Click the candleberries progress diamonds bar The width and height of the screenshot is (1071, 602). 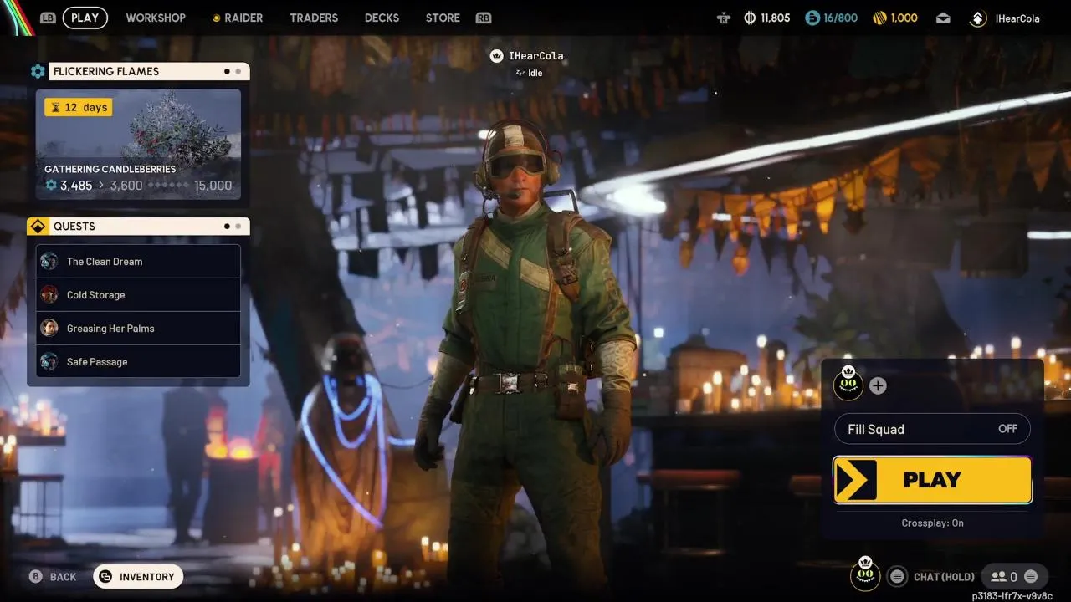tap(167, 186)
